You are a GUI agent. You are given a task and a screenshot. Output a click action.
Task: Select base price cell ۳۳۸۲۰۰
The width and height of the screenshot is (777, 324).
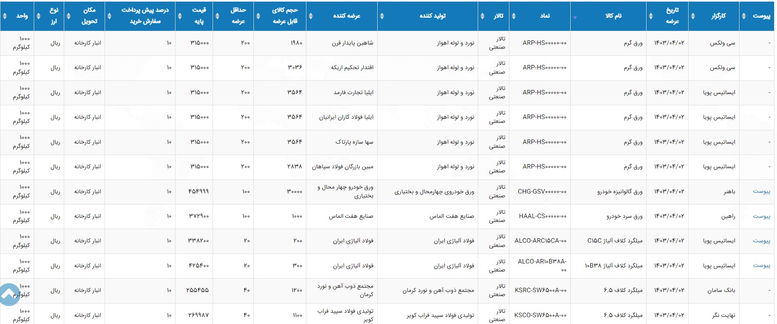[x=199, y=241]
